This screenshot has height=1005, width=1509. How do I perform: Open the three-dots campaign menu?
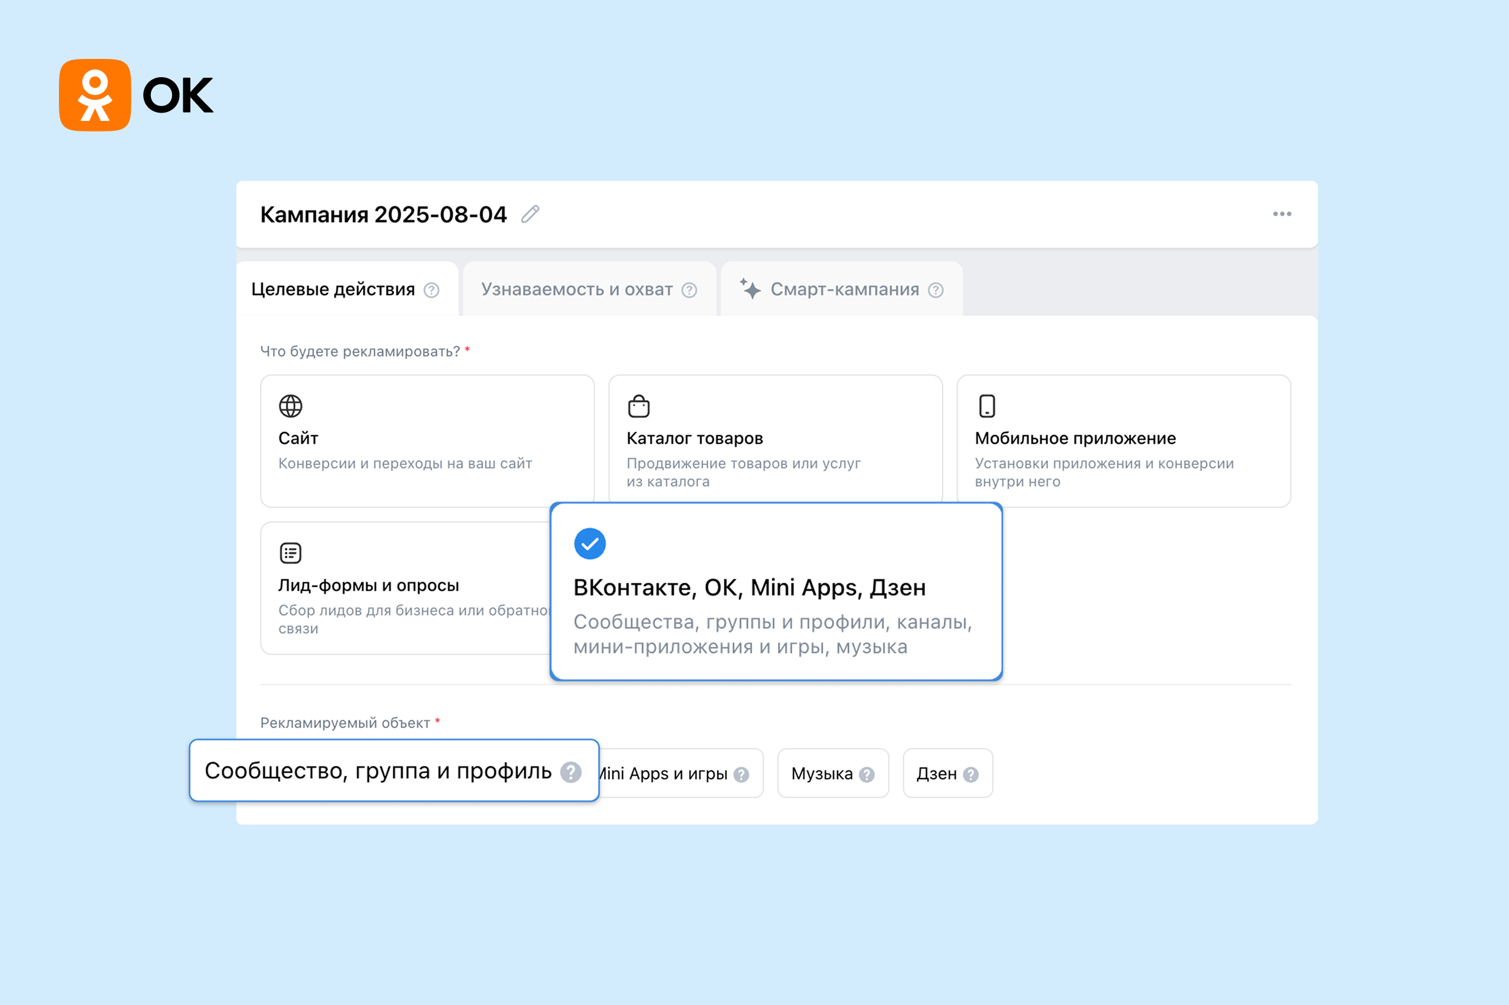pyautogui.click(x=1282, y=214)
